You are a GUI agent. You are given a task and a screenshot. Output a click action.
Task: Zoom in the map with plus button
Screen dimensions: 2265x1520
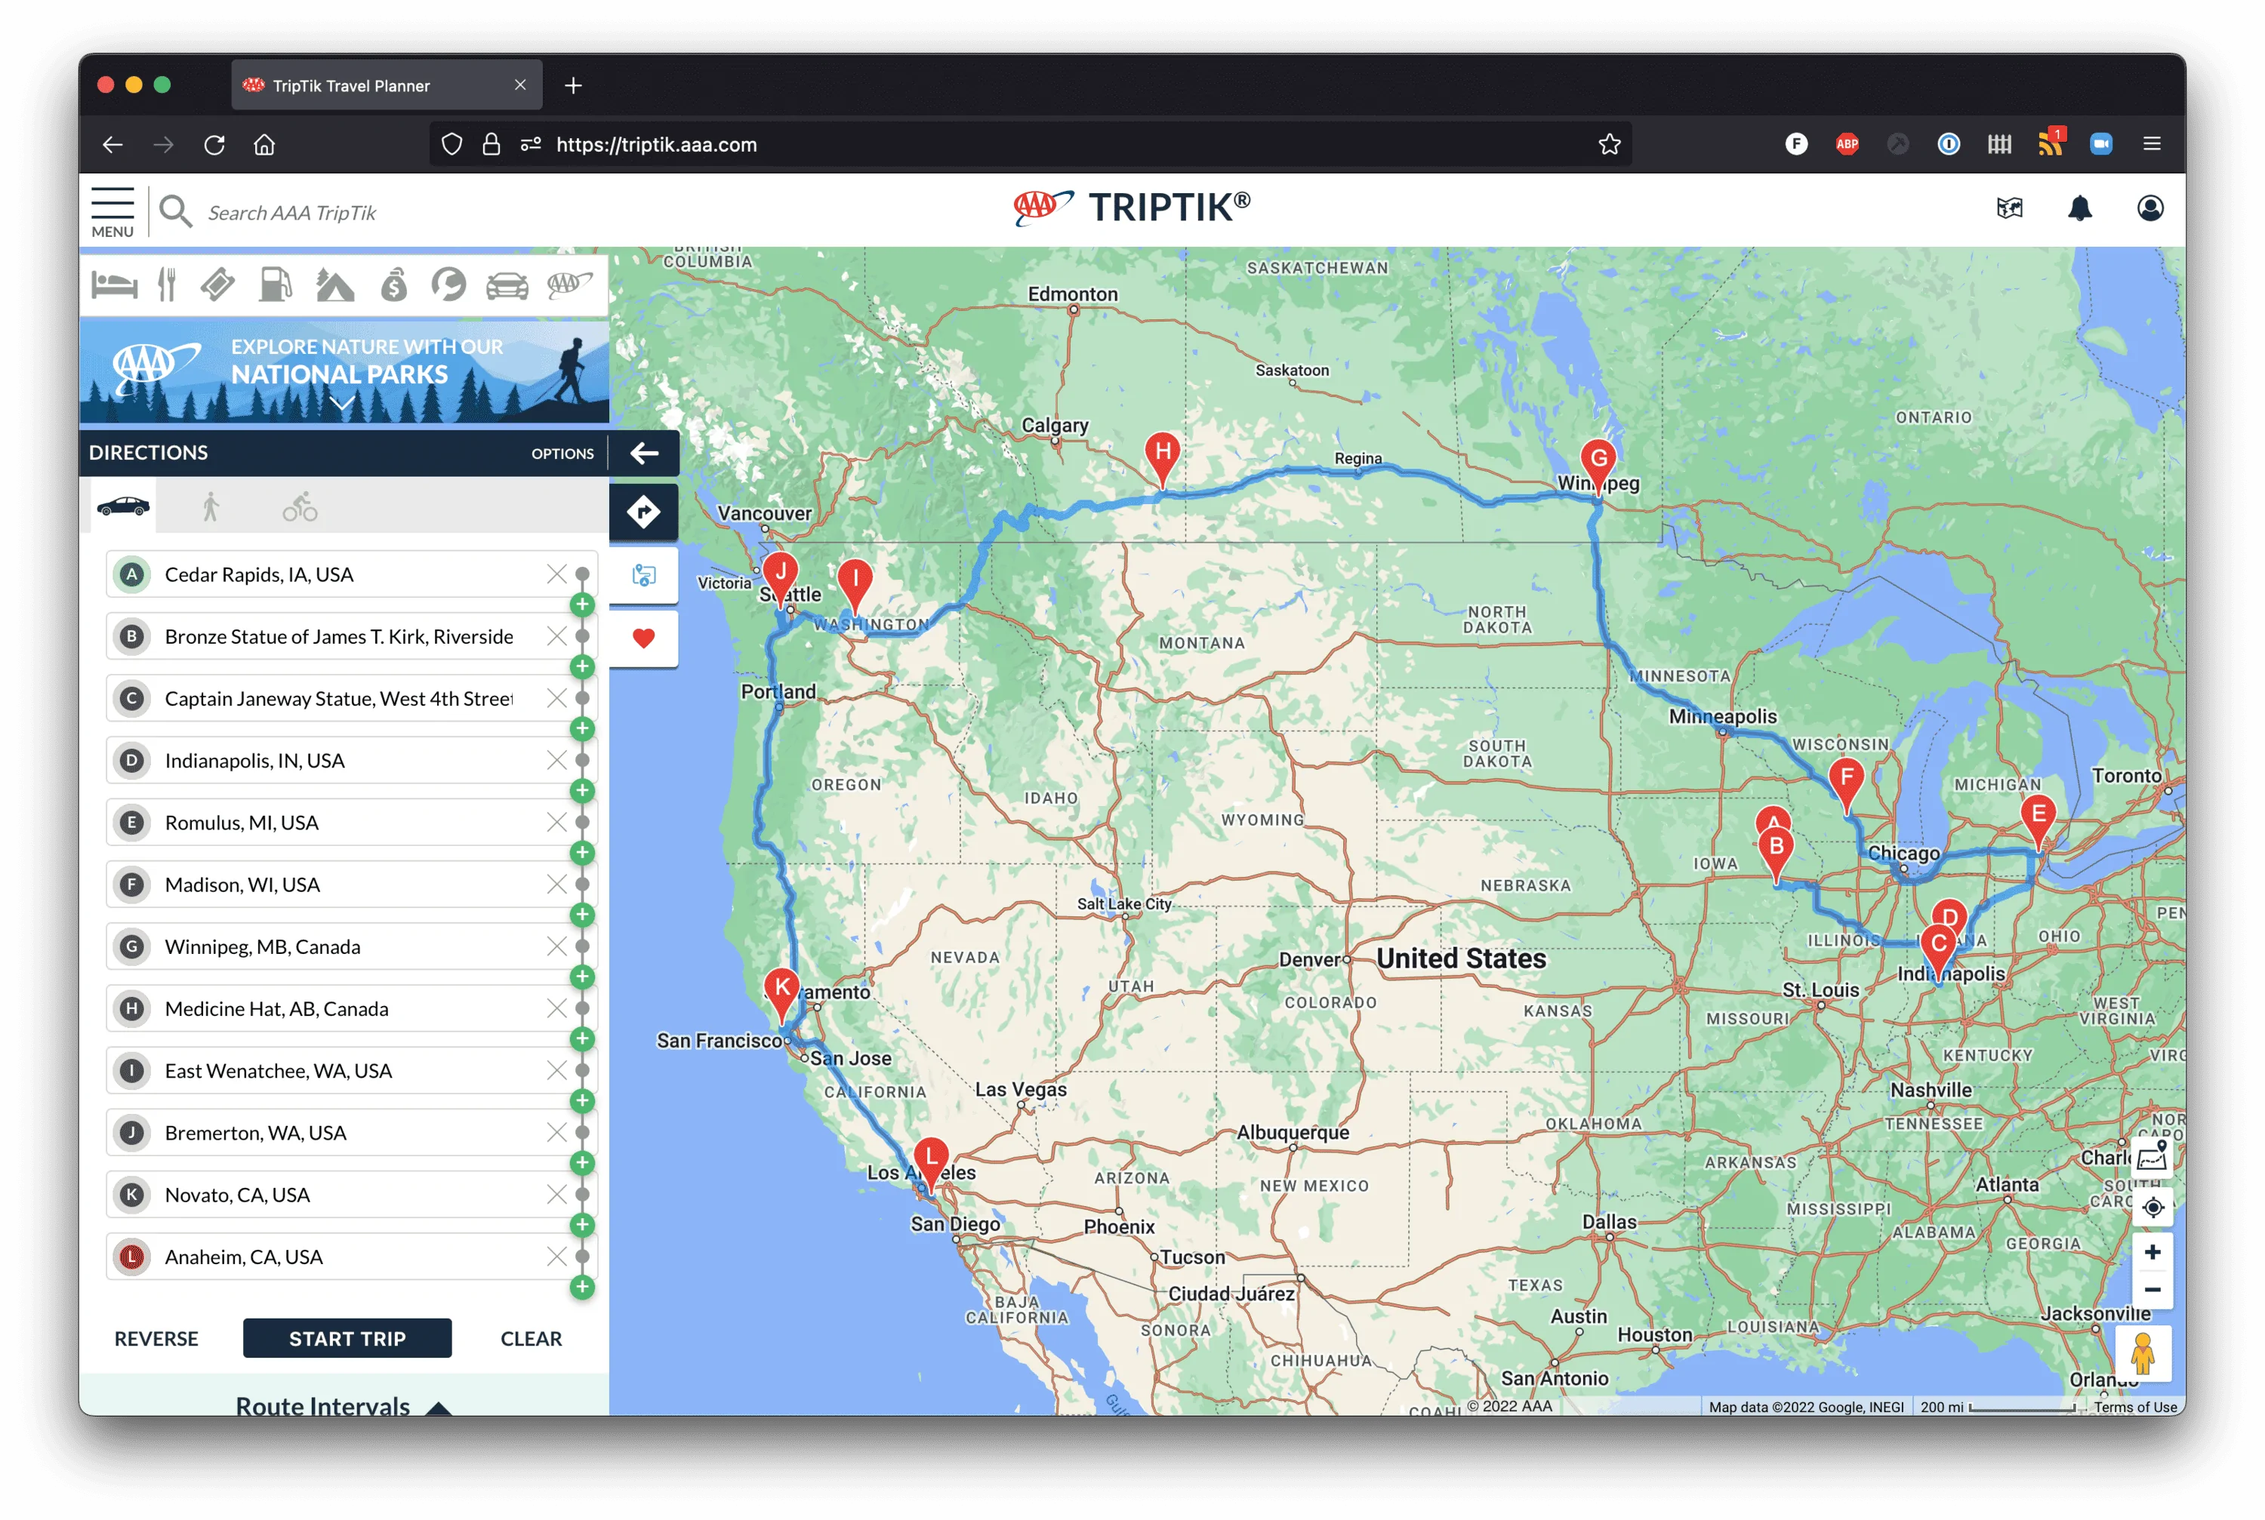(x=2153, y=1252)
